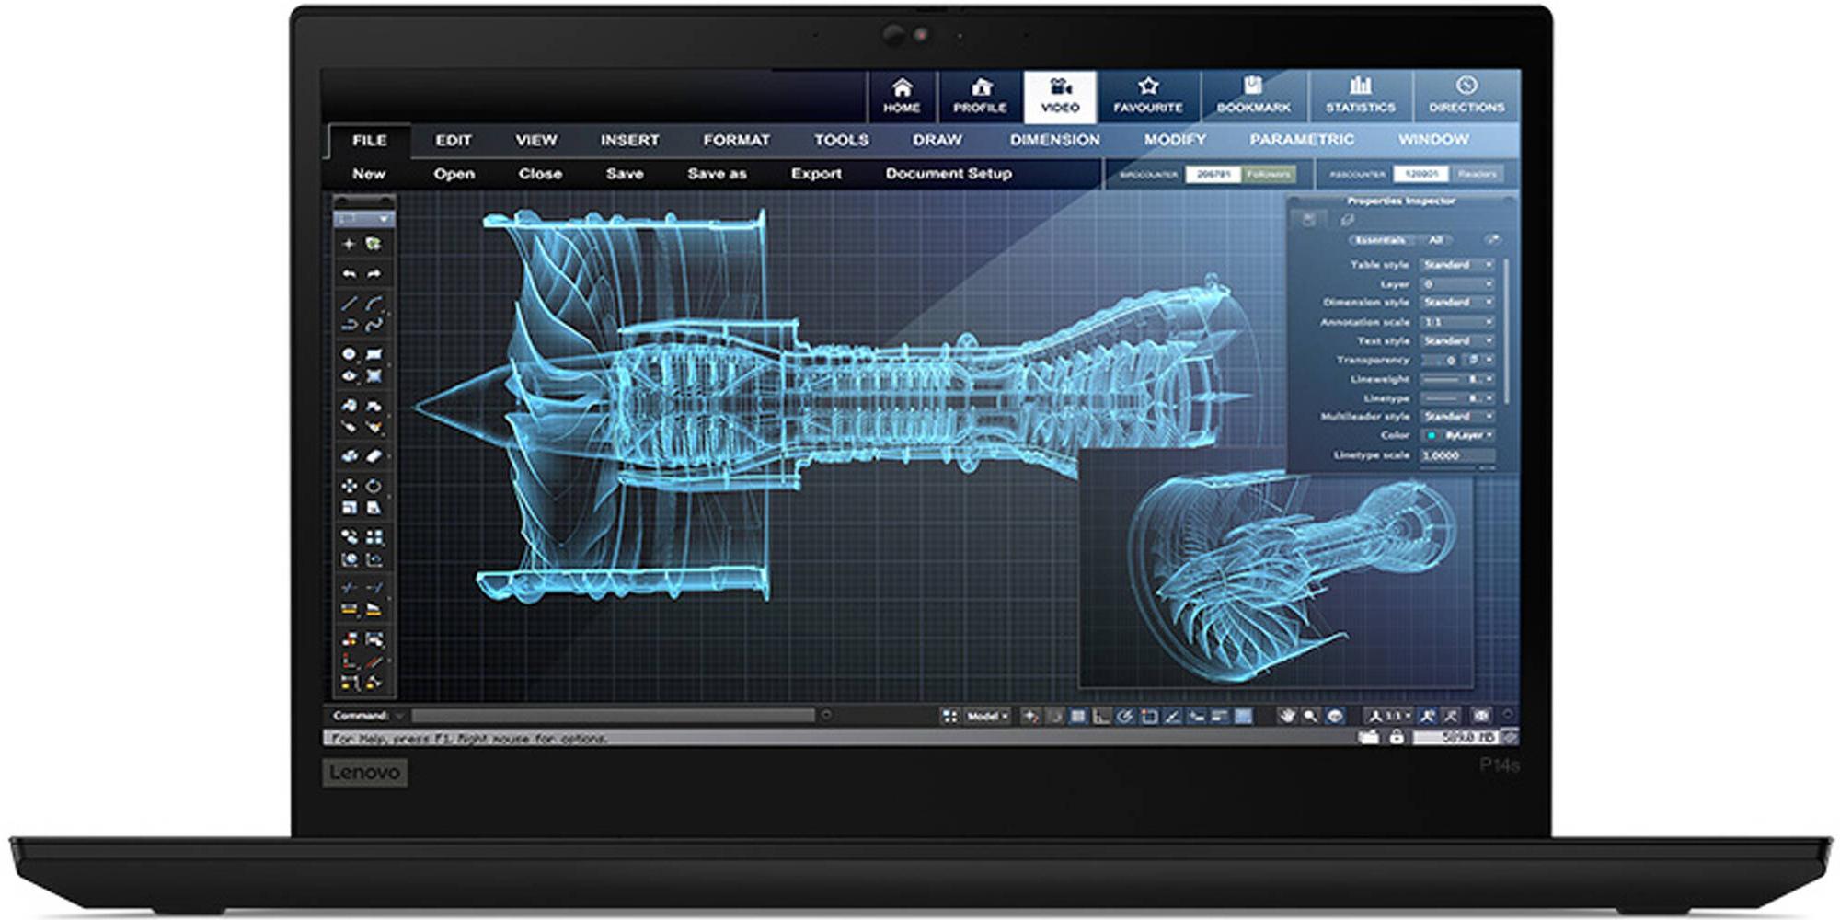1840x920 pixels.
Task: Select the Arc tool in the toolbox
Action: pos(374,303)
